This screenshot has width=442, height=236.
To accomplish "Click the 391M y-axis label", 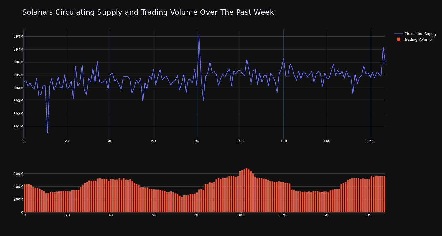I will 18,127.
